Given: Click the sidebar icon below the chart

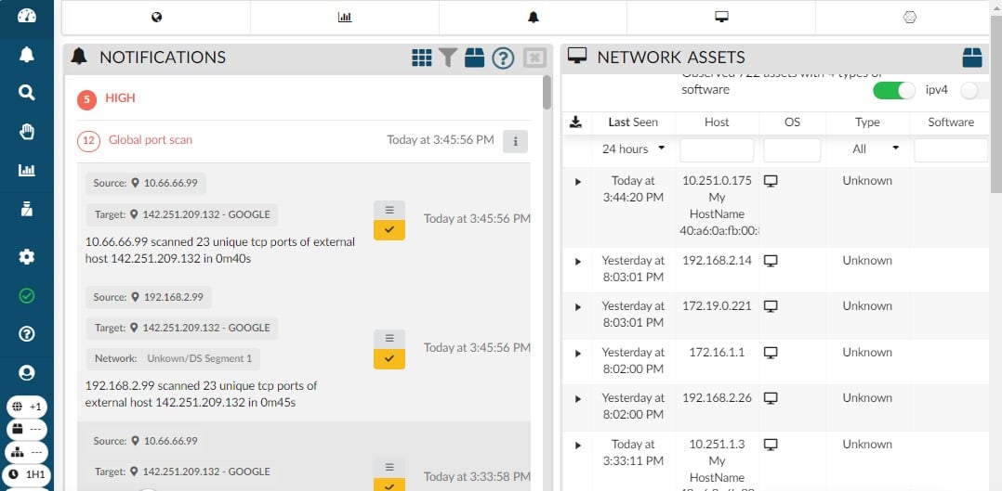Looking at the screenshot, I should (26, 209).
